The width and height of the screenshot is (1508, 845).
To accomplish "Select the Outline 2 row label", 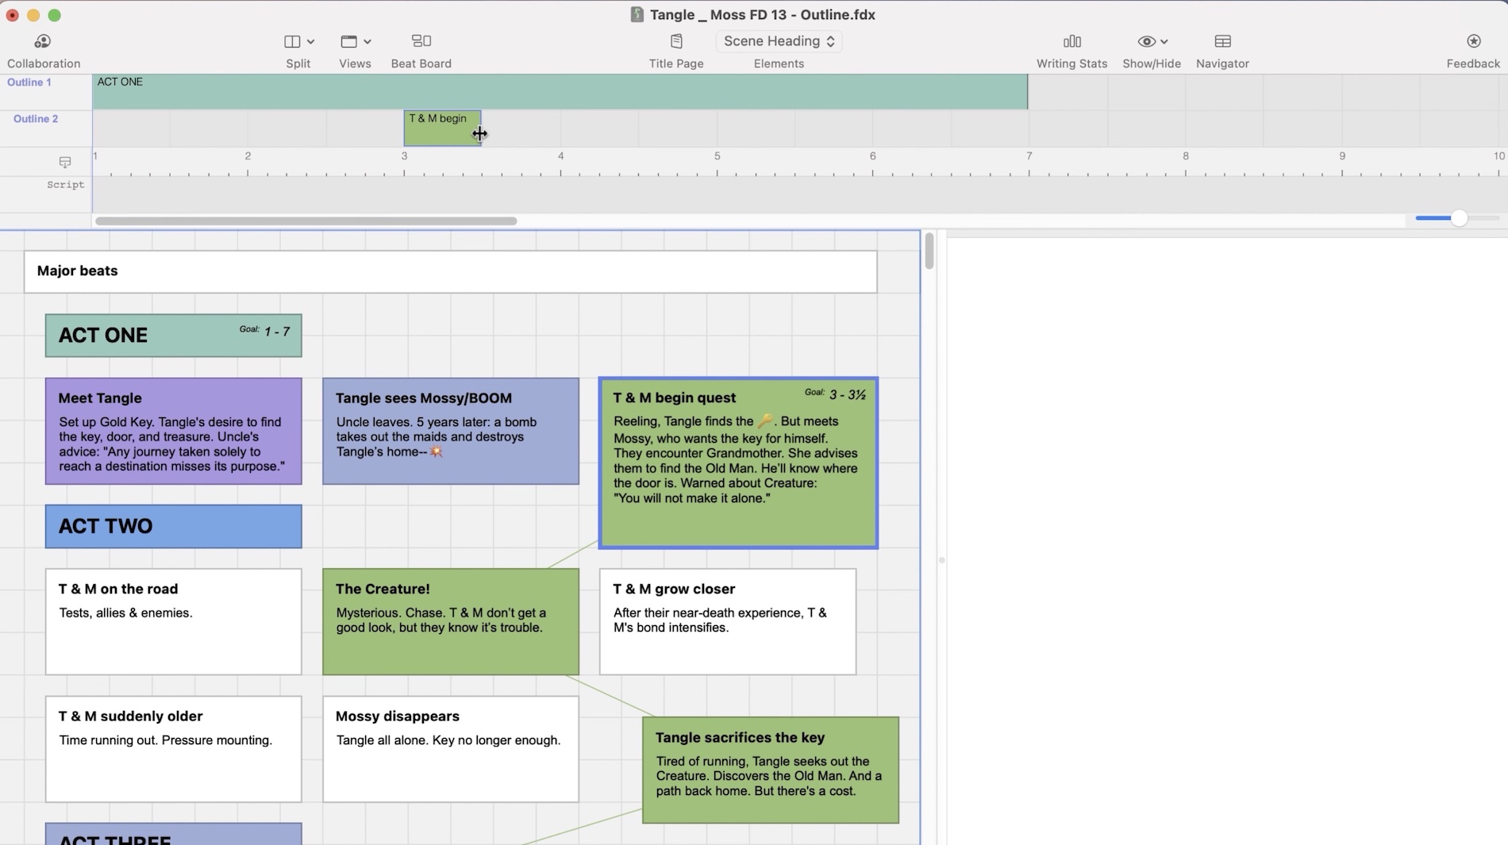I will 36,119.
